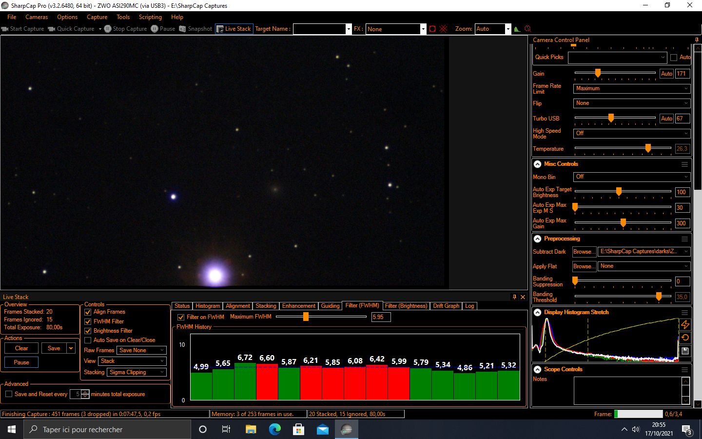This screenshot has width=702, height=439.
Task: Check the Auto box next to Quick Picks
Action: pyautogui.click(x=674, y=58)
